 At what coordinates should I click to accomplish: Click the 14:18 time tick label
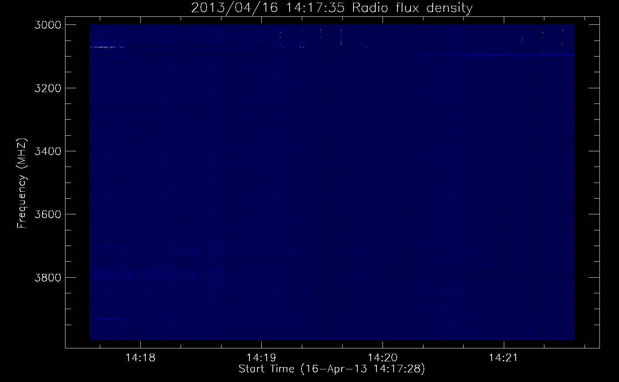[x=140, y=358]
